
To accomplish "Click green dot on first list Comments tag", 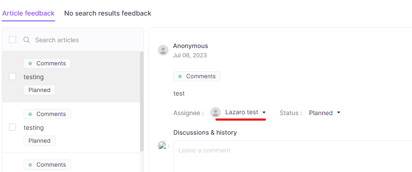I will click(30, 64).
